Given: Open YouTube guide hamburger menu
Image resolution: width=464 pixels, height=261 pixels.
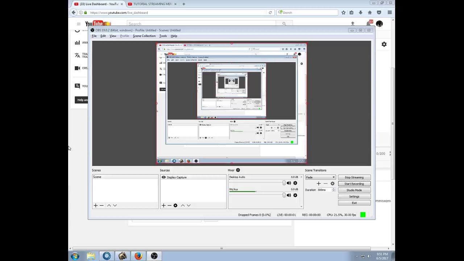Looking at the screenshot, I should pyautogui.click(x=78, y=24).
